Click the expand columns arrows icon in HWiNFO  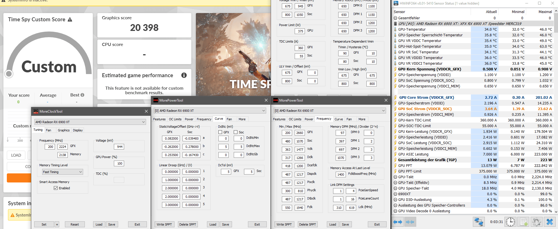pyautogui.click(x=398, y=222)
